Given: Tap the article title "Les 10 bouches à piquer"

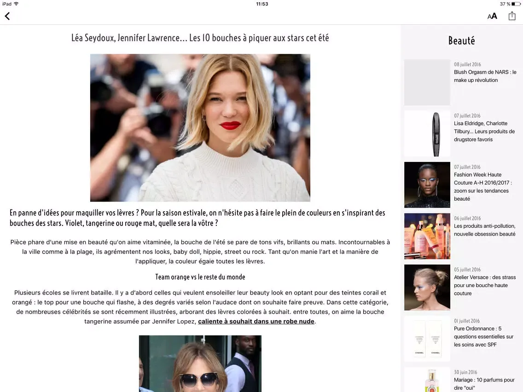Looking at the screenshot, I should point(200,38).
